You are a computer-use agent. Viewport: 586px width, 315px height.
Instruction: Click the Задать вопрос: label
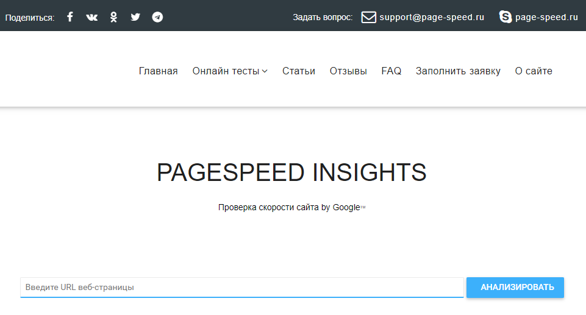[323, 17]
